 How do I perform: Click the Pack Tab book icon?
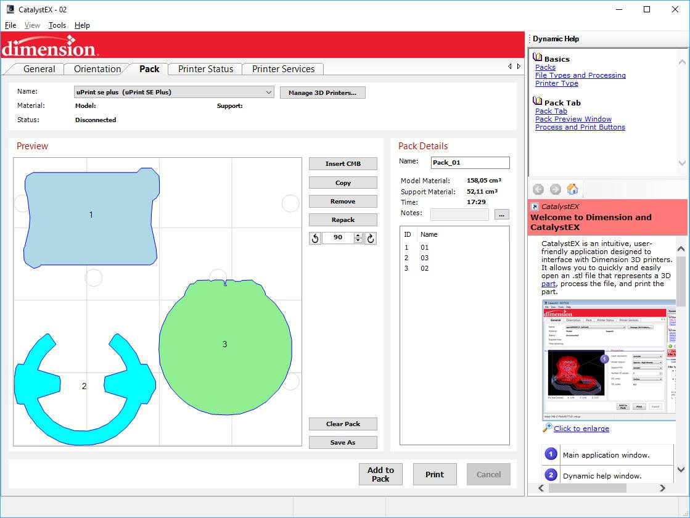537,101
